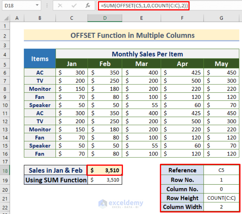Click the 'Apr' column heading cell
The height and width of the screenshot is (214, 242).
point(182,64)
